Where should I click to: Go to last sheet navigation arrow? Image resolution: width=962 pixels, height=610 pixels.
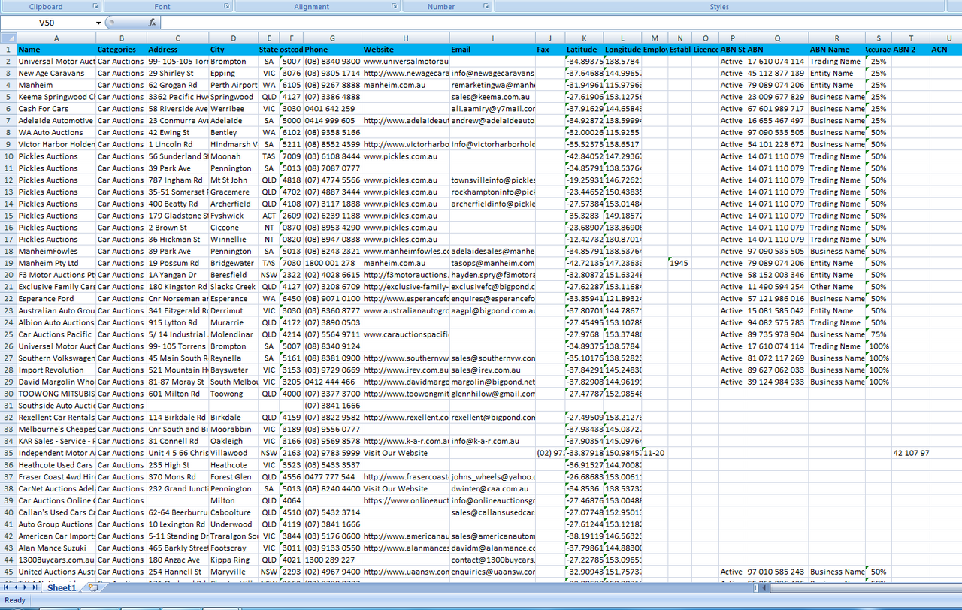coord(35,587)
